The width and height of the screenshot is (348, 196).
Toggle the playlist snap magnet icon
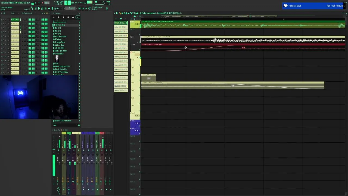117,13
